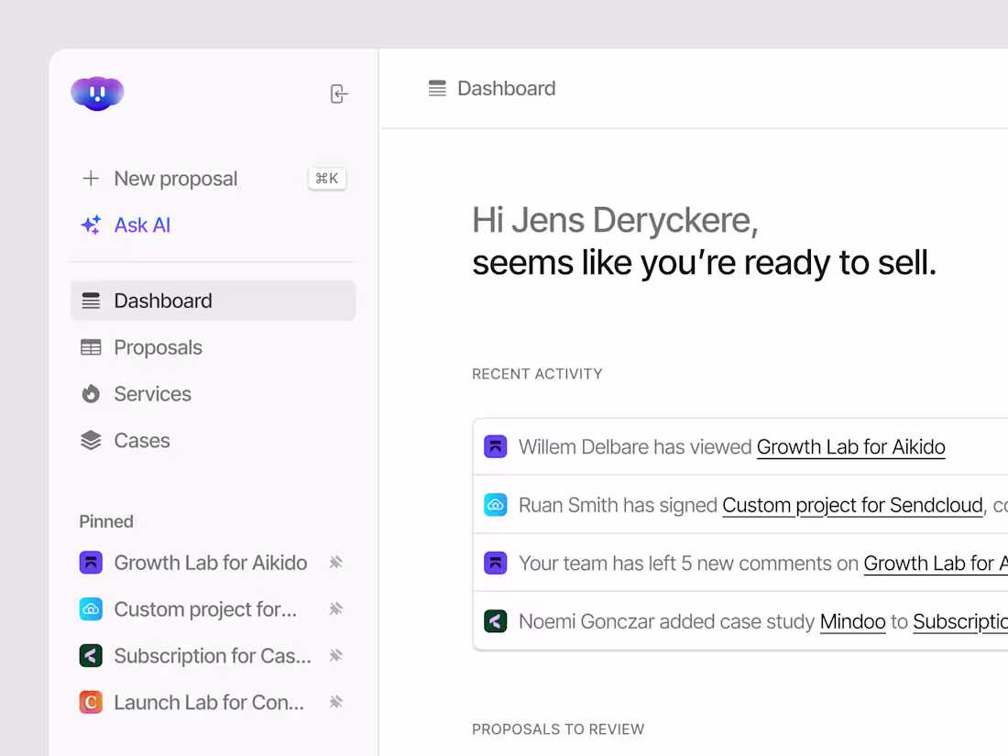Click the purple cloud app logo
1008x756 pixels.
coord(97,93)
